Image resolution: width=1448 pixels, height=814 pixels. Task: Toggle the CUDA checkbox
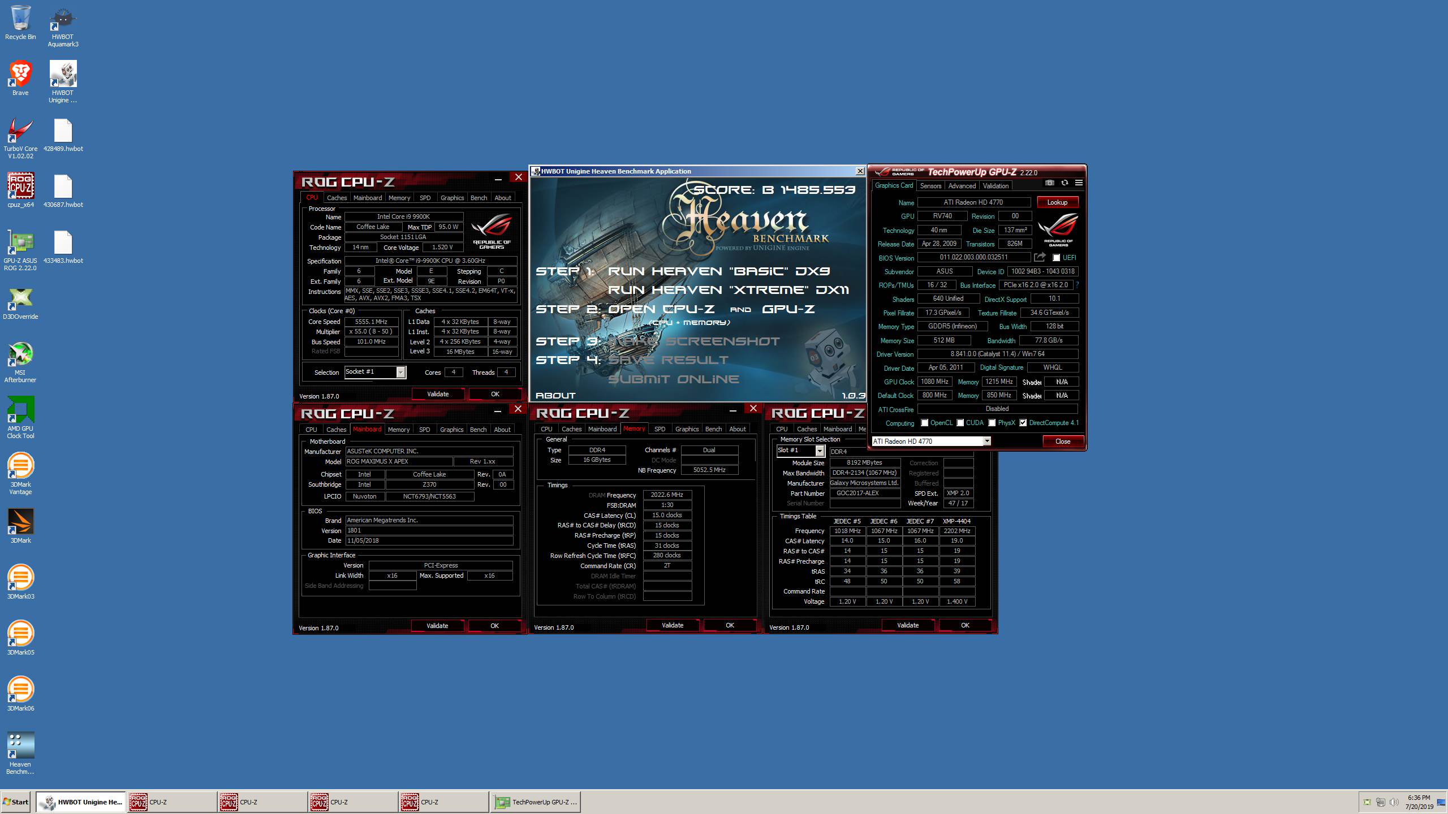(960, 423)
